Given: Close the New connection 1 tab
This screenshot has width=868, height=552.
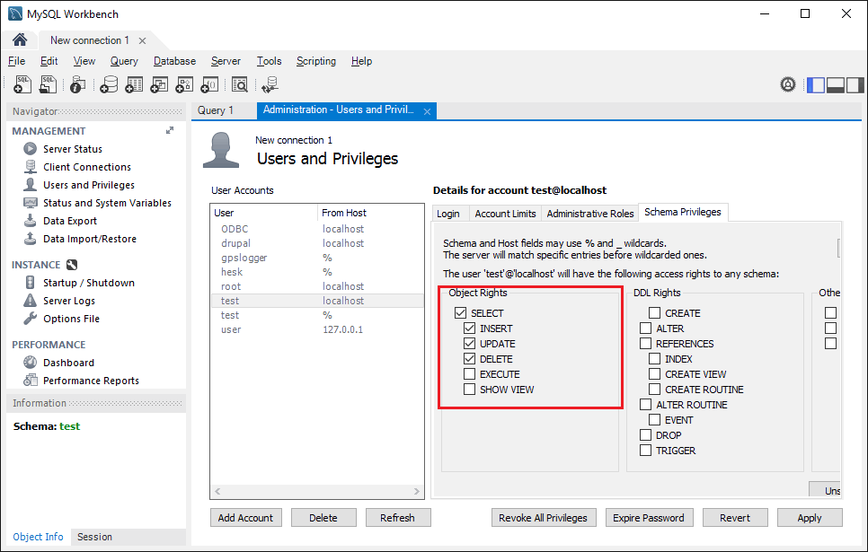Looking at the screenshot, I should pyautogui.click(x=142, y=41).
